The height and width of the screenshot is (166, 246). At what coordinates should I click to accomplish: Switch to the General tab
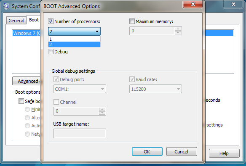tap(16, 21)
